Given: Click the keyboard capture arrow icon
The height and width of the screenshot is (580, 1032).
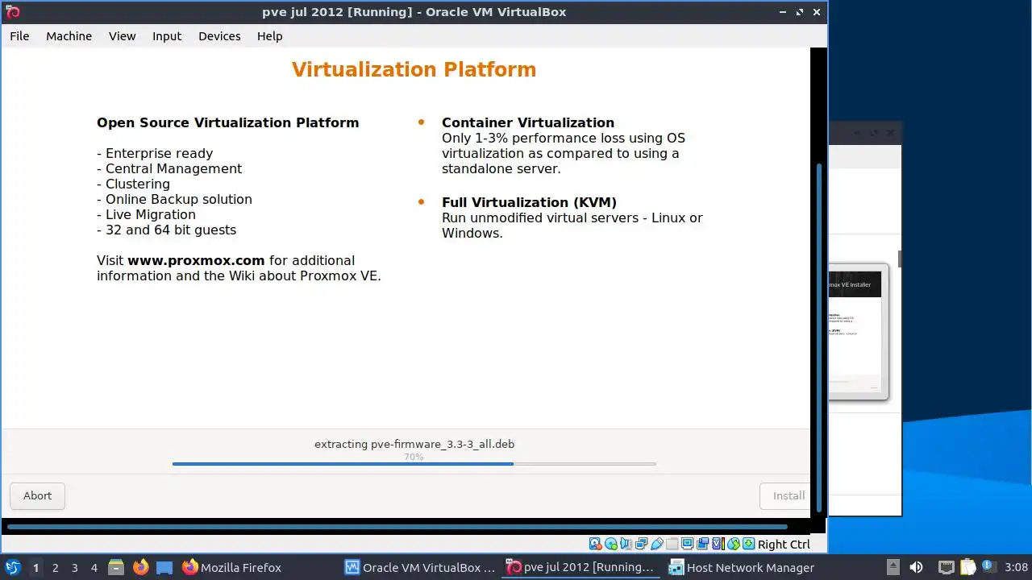Looking at the screenshot, I should click(749, 544).
